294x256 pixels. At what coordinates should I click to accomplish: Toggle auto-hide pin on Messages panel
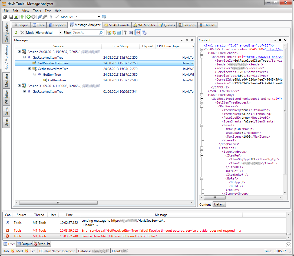click(x=187, y=40)
